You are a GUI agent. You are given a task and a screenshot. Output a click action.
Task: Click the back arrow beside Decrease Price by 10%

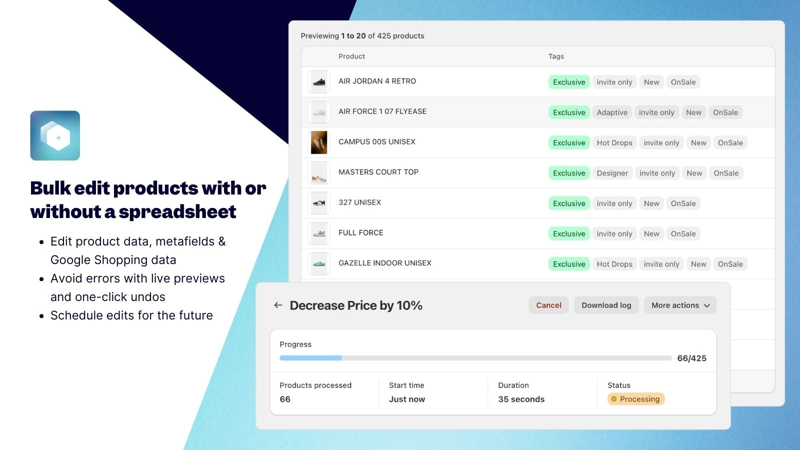click(x=278, y=305)
